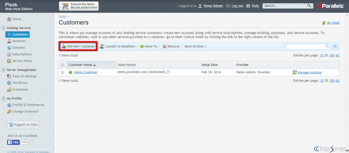
Task: Click the Up Level arrow icon
Action: click(x=324, y=23)
